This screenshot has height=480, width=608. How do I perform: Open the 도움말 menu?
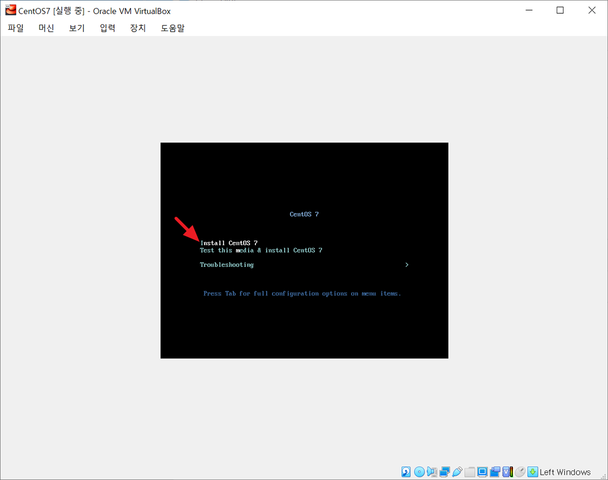[x=172, y=28]
